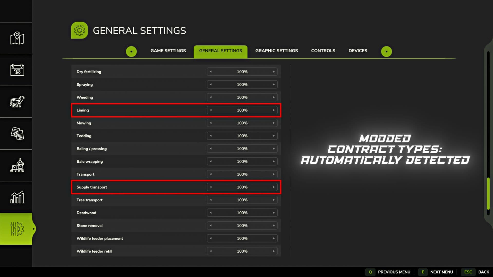This screenshot has height=277, width=493.
Task: Open the calendar sidebar icon
Action: pos(17,70)
